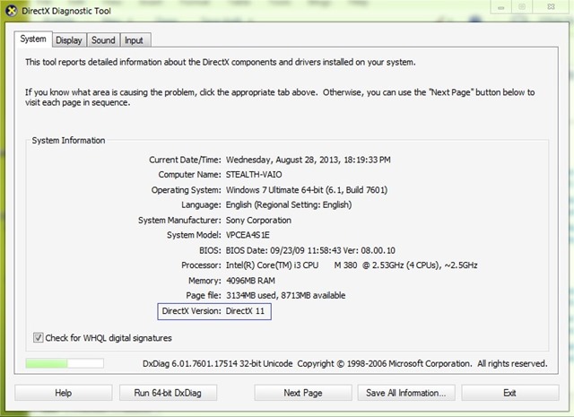Click Save All Information button
Screen dimensions: 574x417
(406, 393)
